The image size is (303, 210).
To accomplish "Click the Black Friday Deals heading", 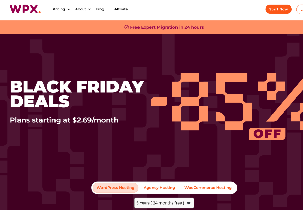I will (x=77, y=94).
